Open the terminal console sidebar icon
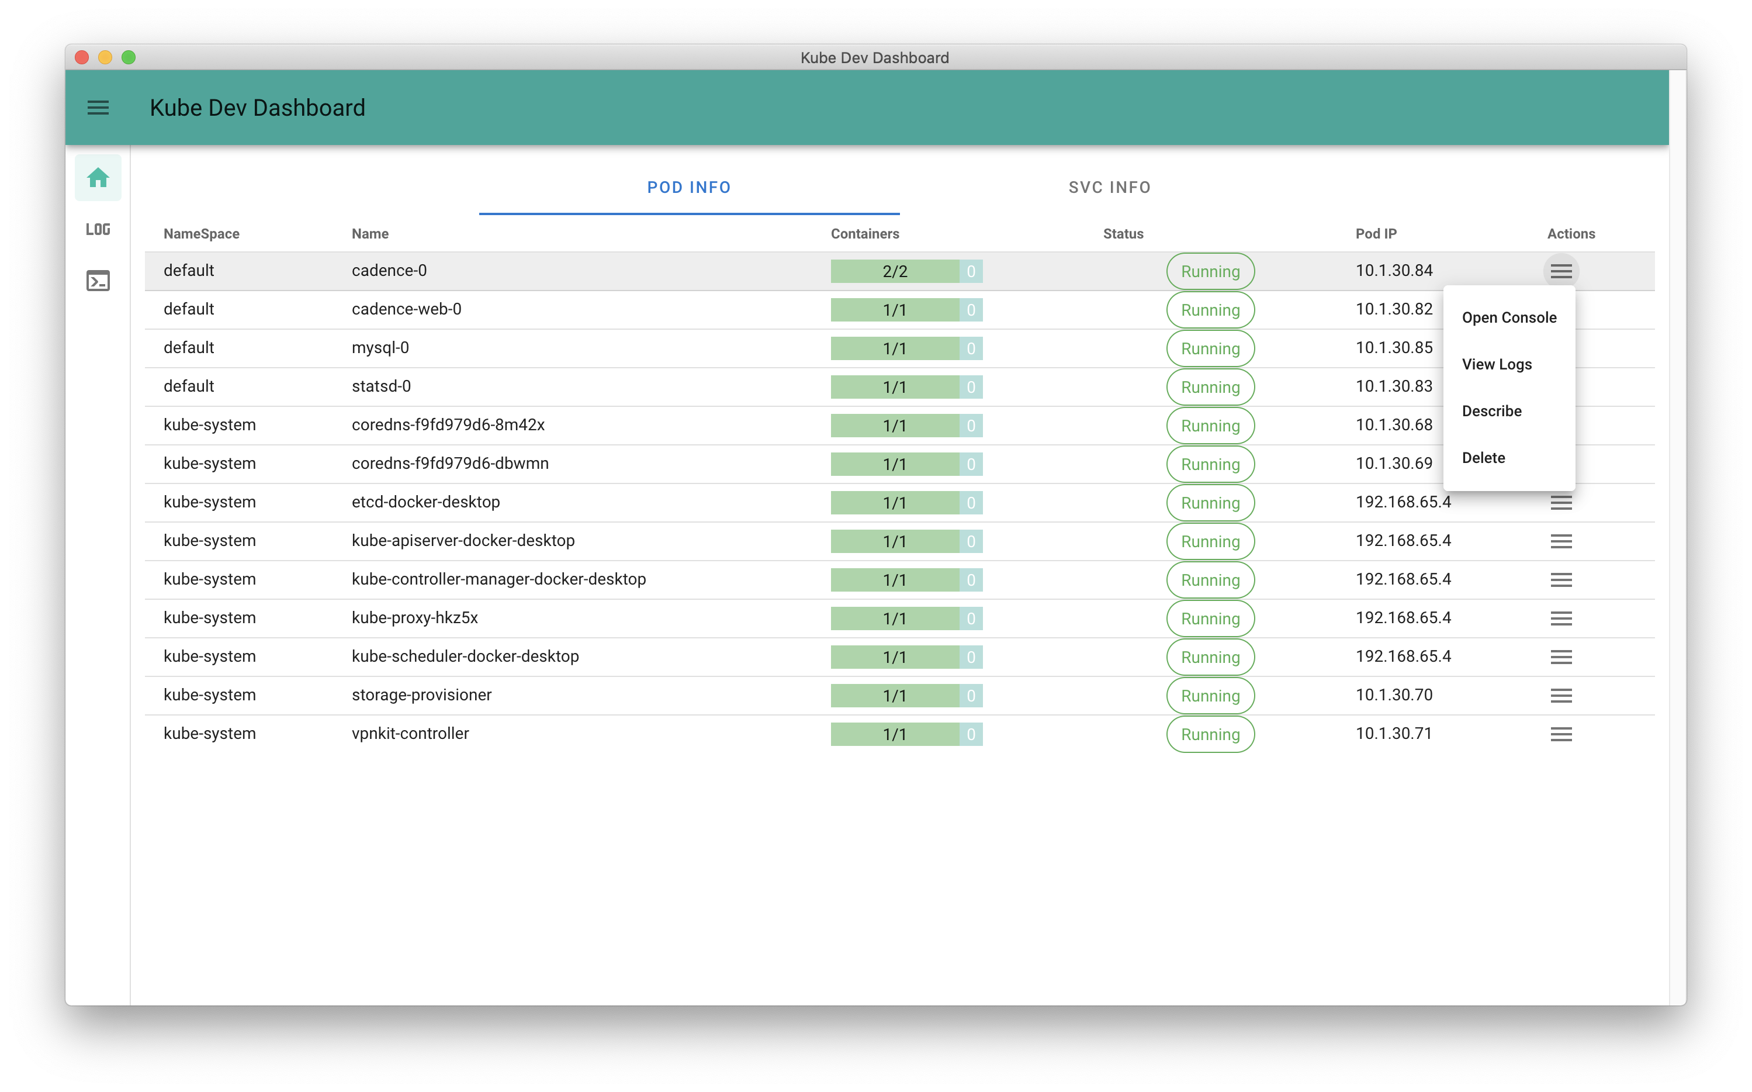 (x=98, y=281)
